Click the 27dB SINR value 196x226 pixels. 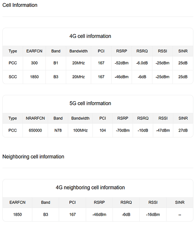pyautogui.click(x=183, y=130)
